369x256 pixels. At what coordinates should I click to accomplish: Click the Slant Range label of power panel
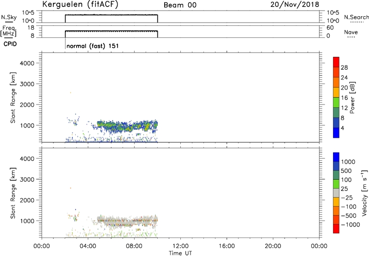[13, 98]
